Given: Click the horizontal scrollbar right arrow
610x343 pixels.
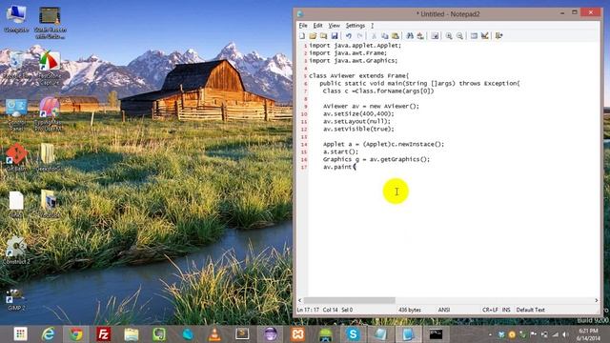Looking at the screenshot, I should click(596, 300).
